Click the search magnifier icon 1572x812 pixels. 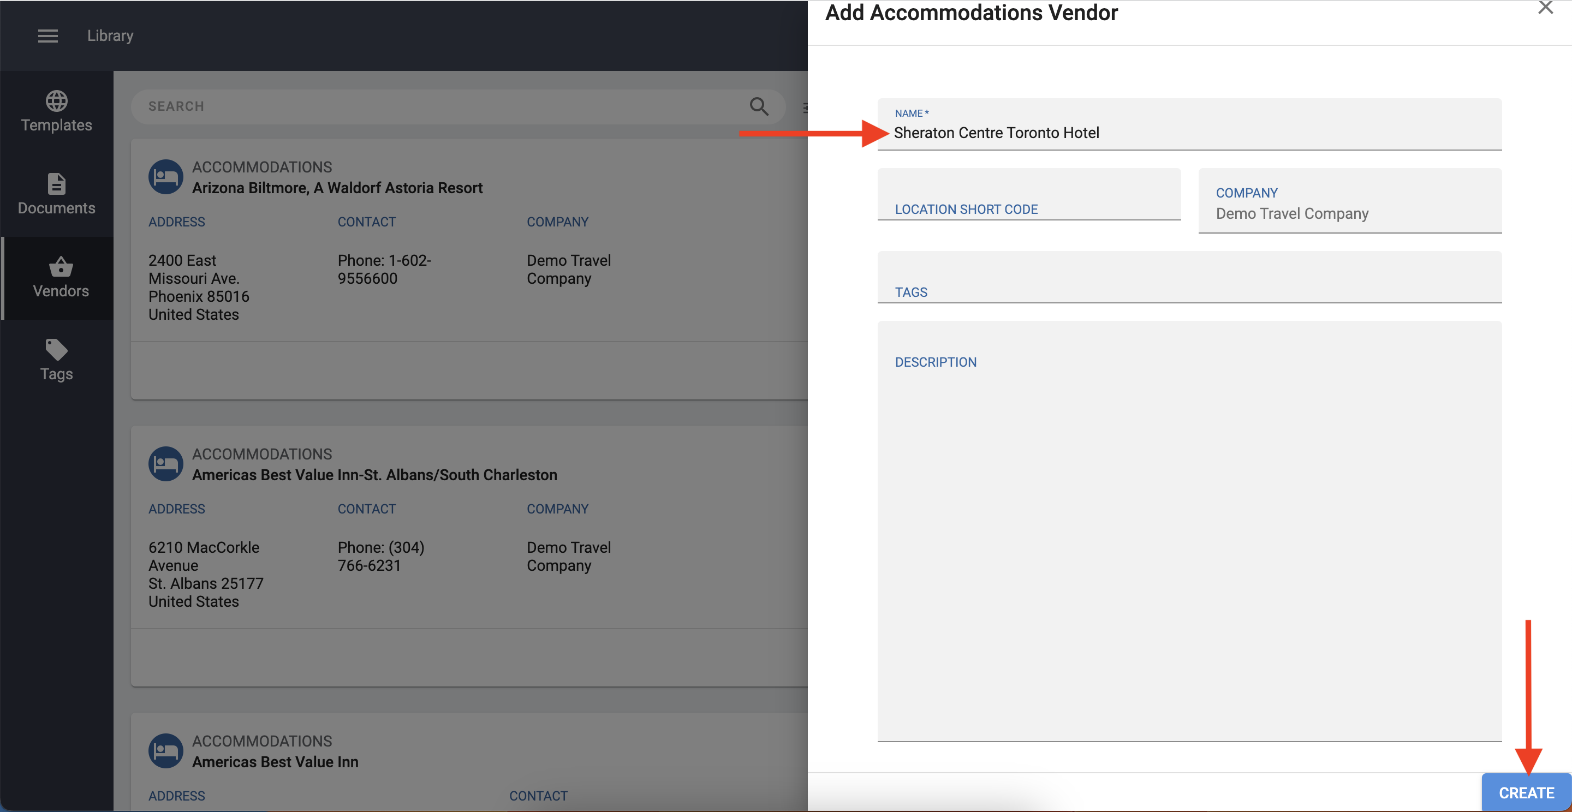(x=759, y=106)
